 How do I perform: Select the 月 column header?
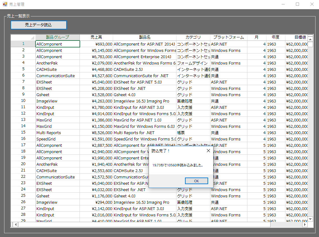[257, 37]
